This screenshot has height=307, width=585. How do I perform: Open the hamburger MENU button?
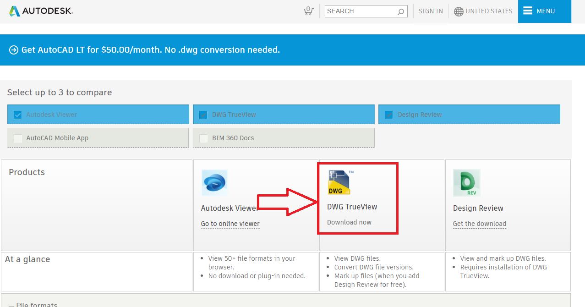(x=544, y=11)
